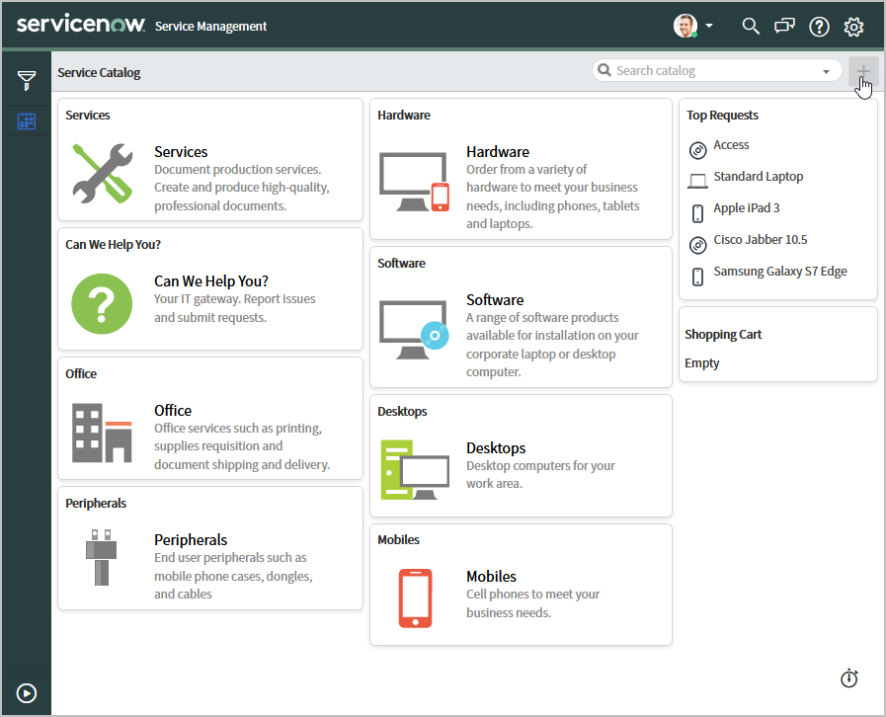
Task: Select Apple iPad 3 from Top Requests
Action: tap(747, 208)
